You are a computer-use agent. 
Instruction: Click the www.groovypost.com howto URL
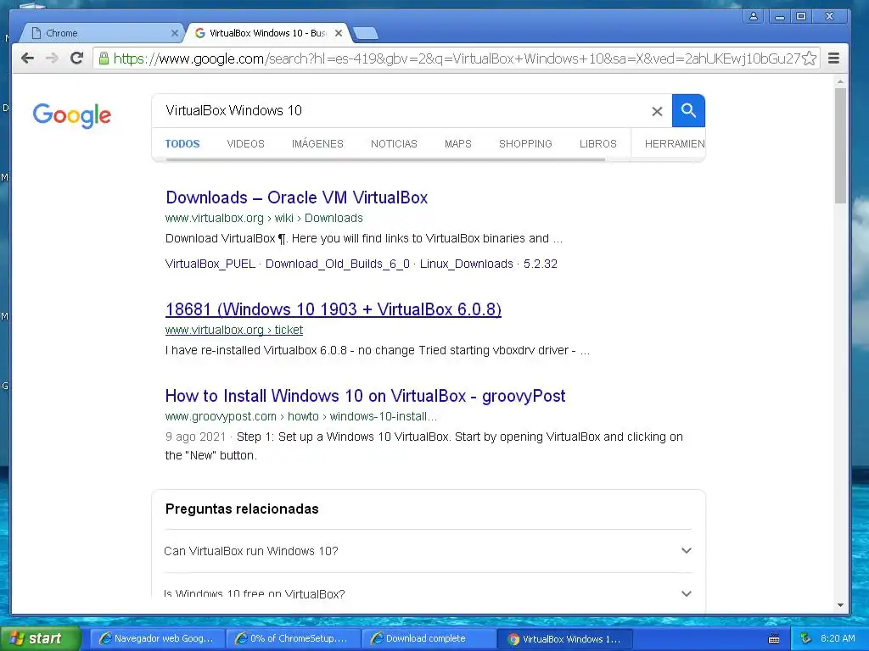[301, 416]
